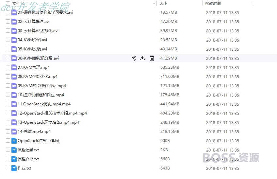Click the sort arrow in the 文件名 column header
Image resolution: width=277 pixels, height=179 pixels.
(154, 3)
